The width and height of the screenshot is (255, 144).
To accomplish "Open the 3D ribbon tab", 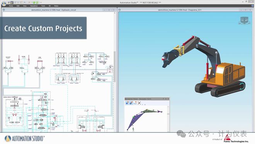I will tap(49, 6).
